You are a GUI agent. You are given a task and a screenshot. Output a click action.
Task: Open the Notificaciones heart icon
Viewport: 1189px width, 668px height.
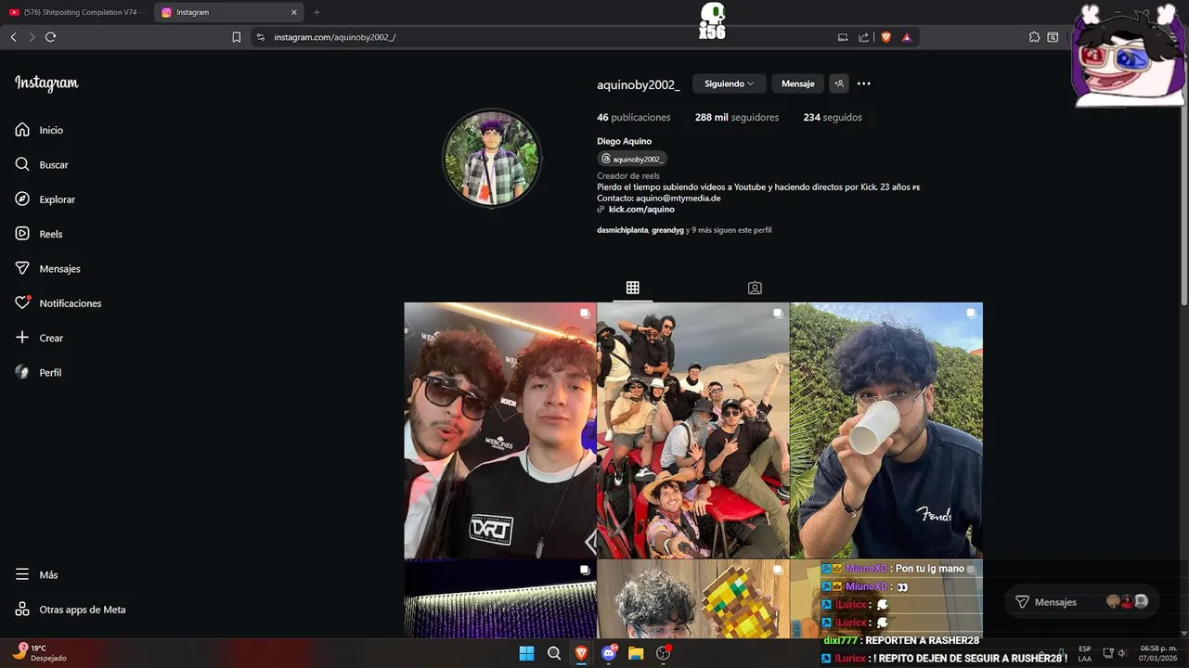pos(22,303)
